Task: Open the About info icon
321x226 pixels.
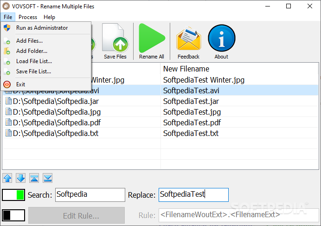Action: [x=222, y=38]
